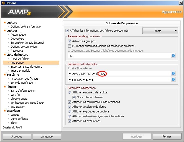Open Ligne défilante settings page
The height and width of the screenshot is (142, 184).
[19, 119]
